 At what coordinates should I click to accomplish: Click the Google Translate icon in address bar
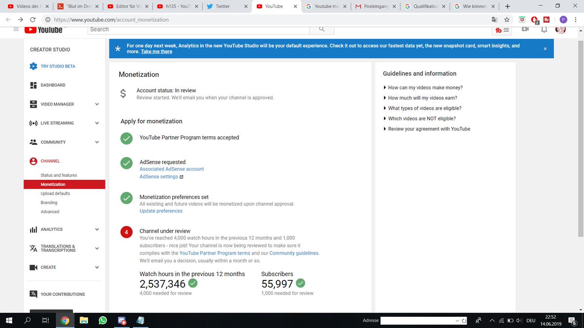point(494,20)
